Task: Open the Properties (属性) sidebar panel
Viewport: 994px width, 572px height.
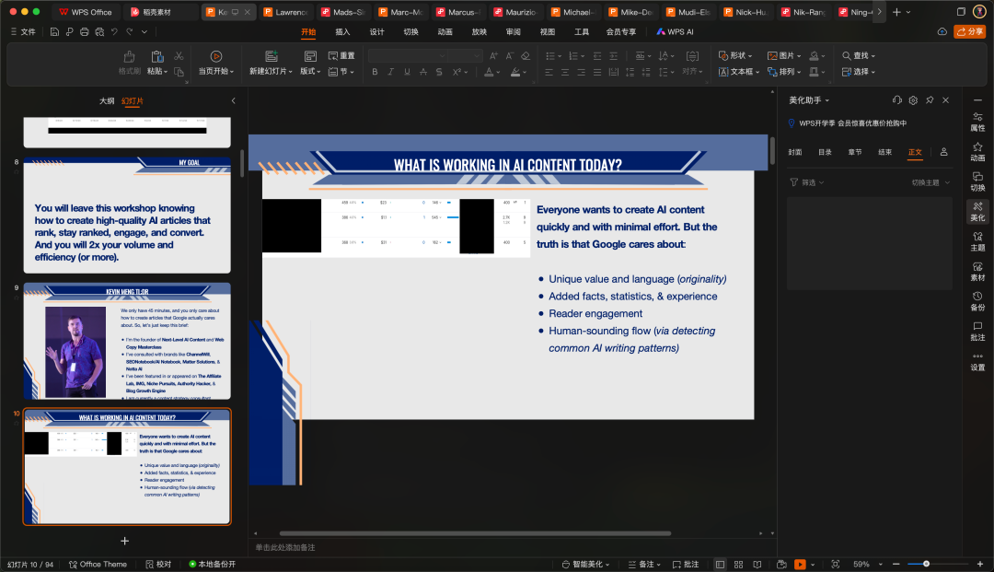Action: pyautogui.click(x=977, y=121)
